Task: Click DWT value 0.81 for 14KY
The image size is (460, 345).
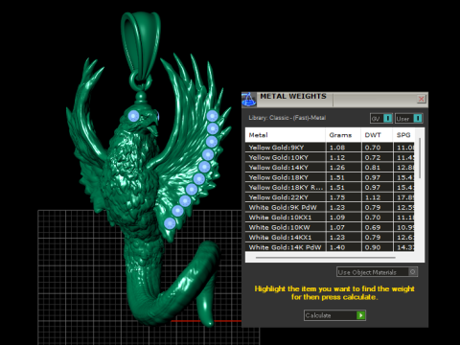Action: coord(373,168)
